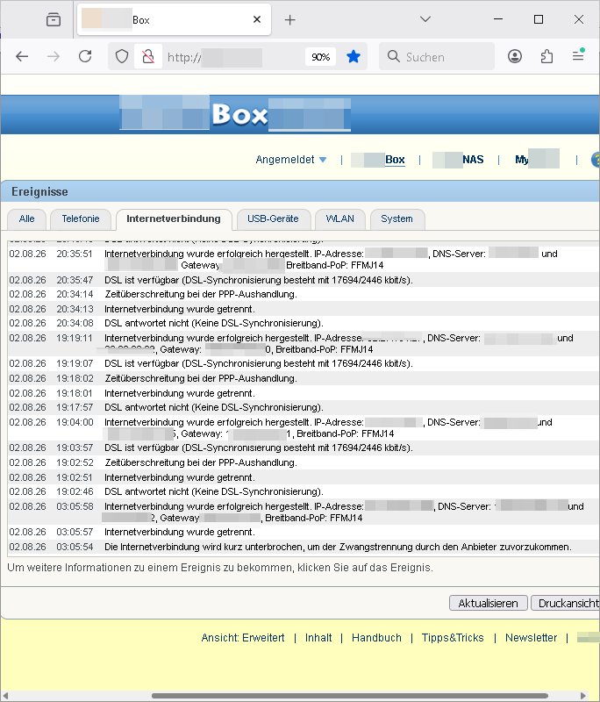Open the Handbuch footer link
The height and width of the screenshot is (702, 600).
(x=376, y=638)
